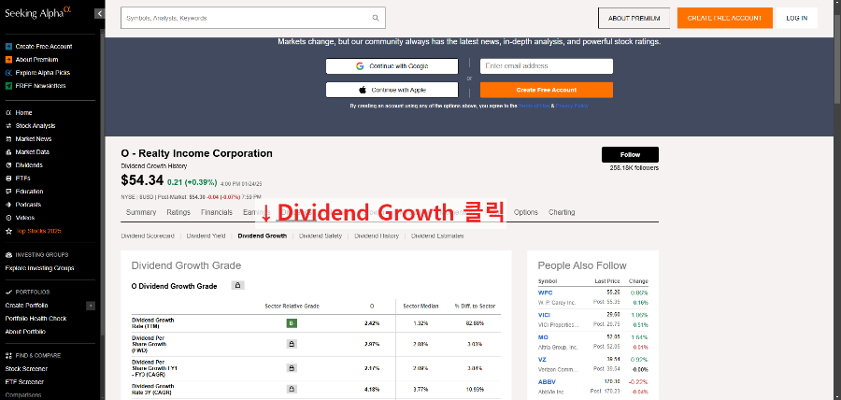The height and width of the screenshot is (400, 841).
Task: Open ETFs in the sidebar
Action: pyautogui.click(x=23, y=179)
